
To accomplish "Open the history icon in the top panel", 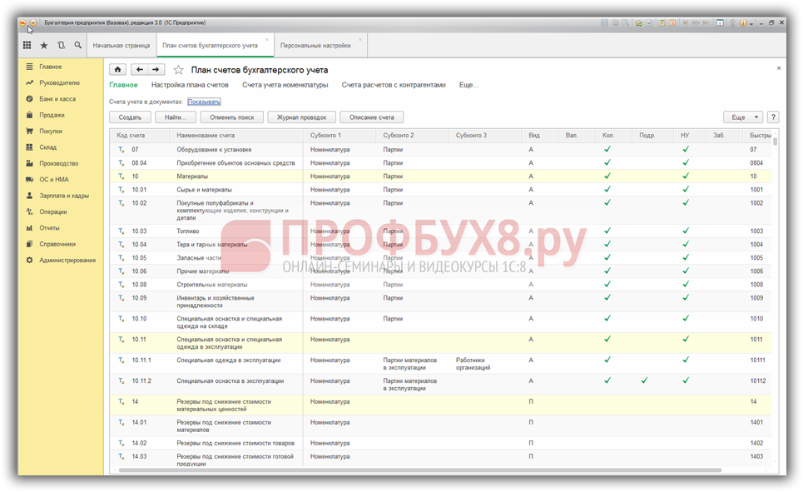I will click(61, 46).
